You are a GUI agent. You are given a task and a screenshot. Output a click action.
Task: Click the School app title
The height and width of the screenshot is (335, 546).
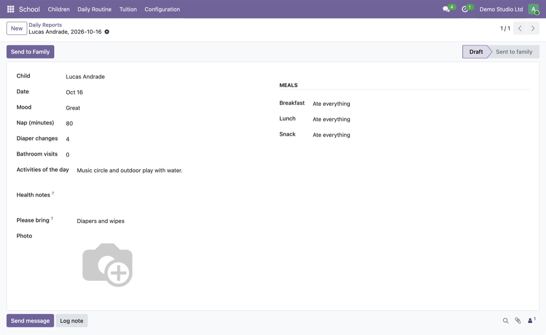[29, 9]
